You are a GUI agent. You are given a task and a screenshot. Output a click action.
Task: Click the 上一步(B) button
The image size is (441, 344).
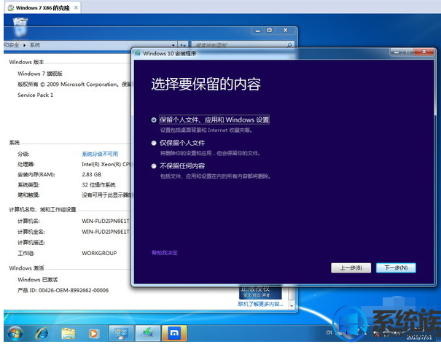[351, 267]
